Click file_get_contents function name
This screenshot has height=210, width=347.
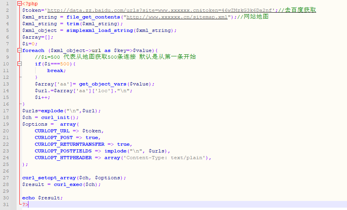[93, 17]
